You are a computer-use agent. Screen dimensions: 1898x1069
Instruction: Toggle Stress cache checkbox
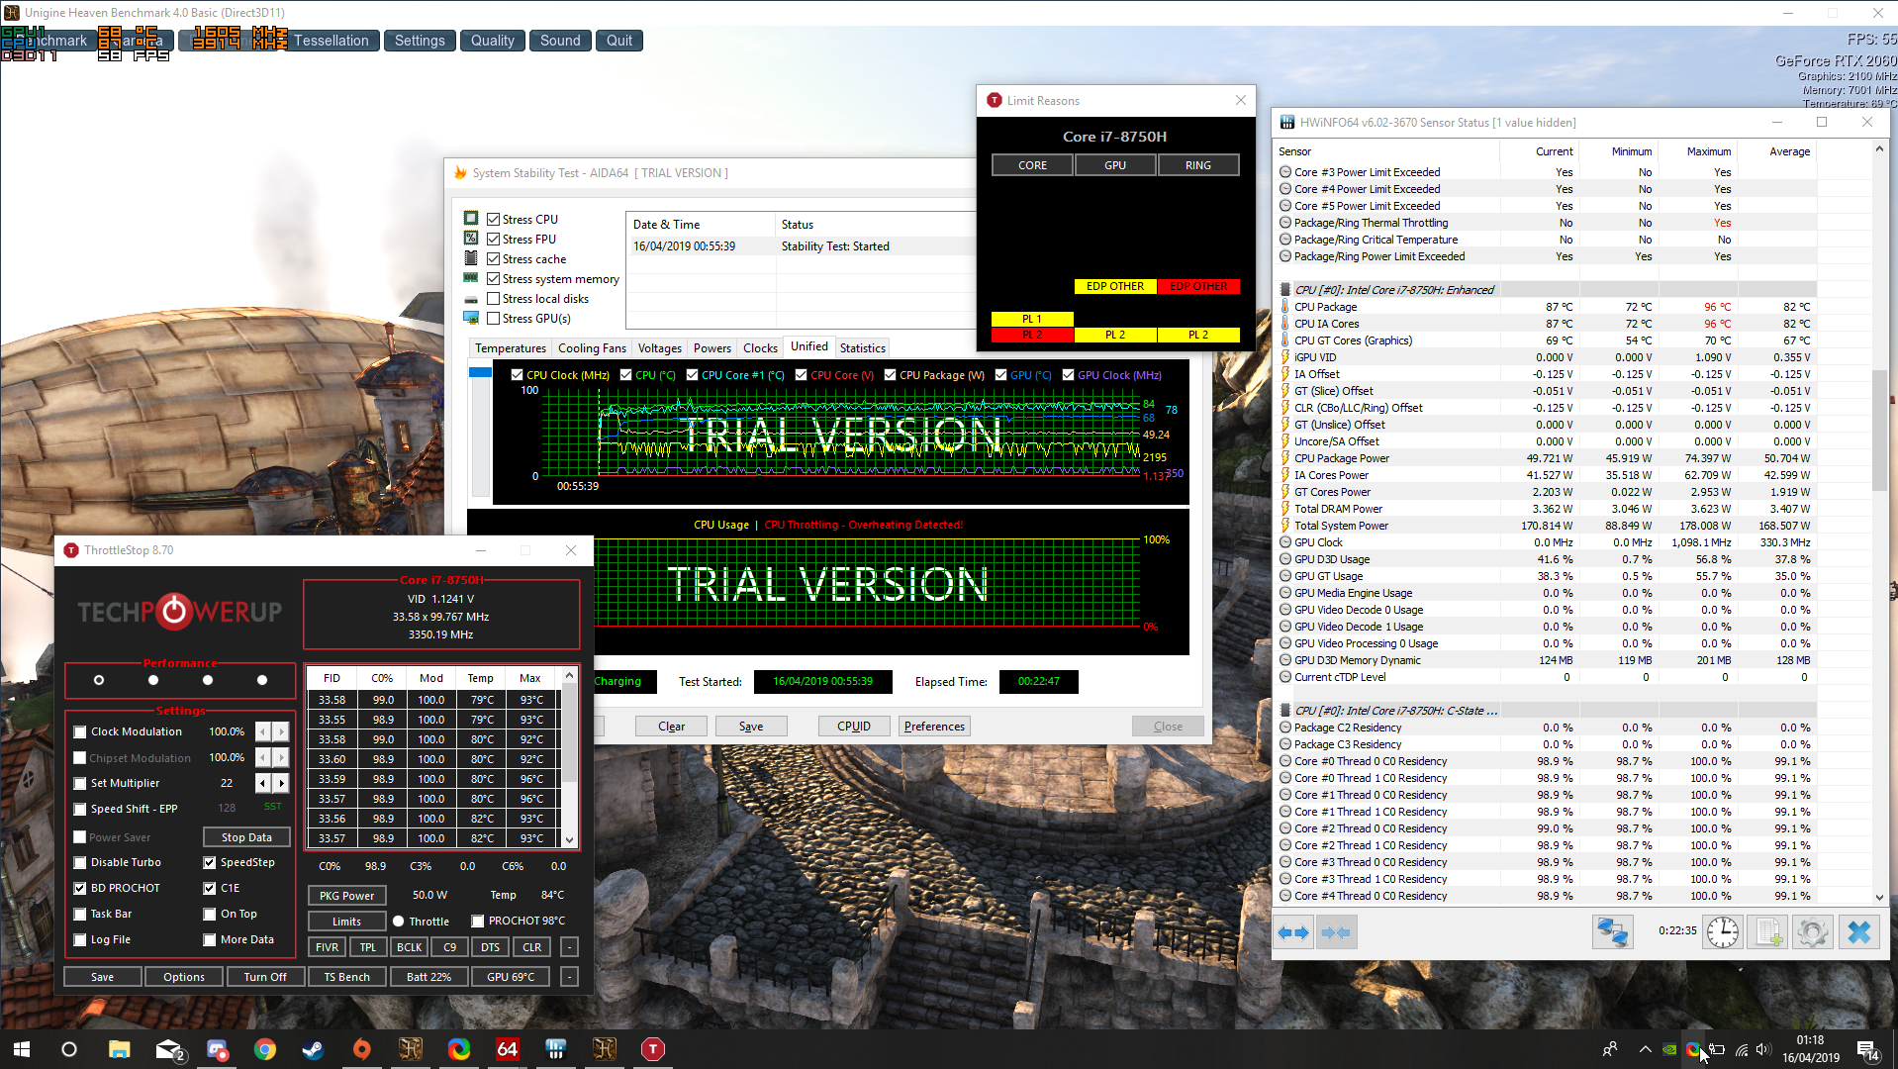493,258
